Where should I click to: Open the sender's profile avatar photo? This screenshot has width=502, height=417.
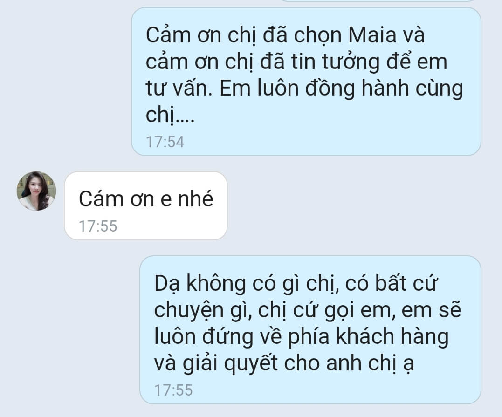pos(36,191)
